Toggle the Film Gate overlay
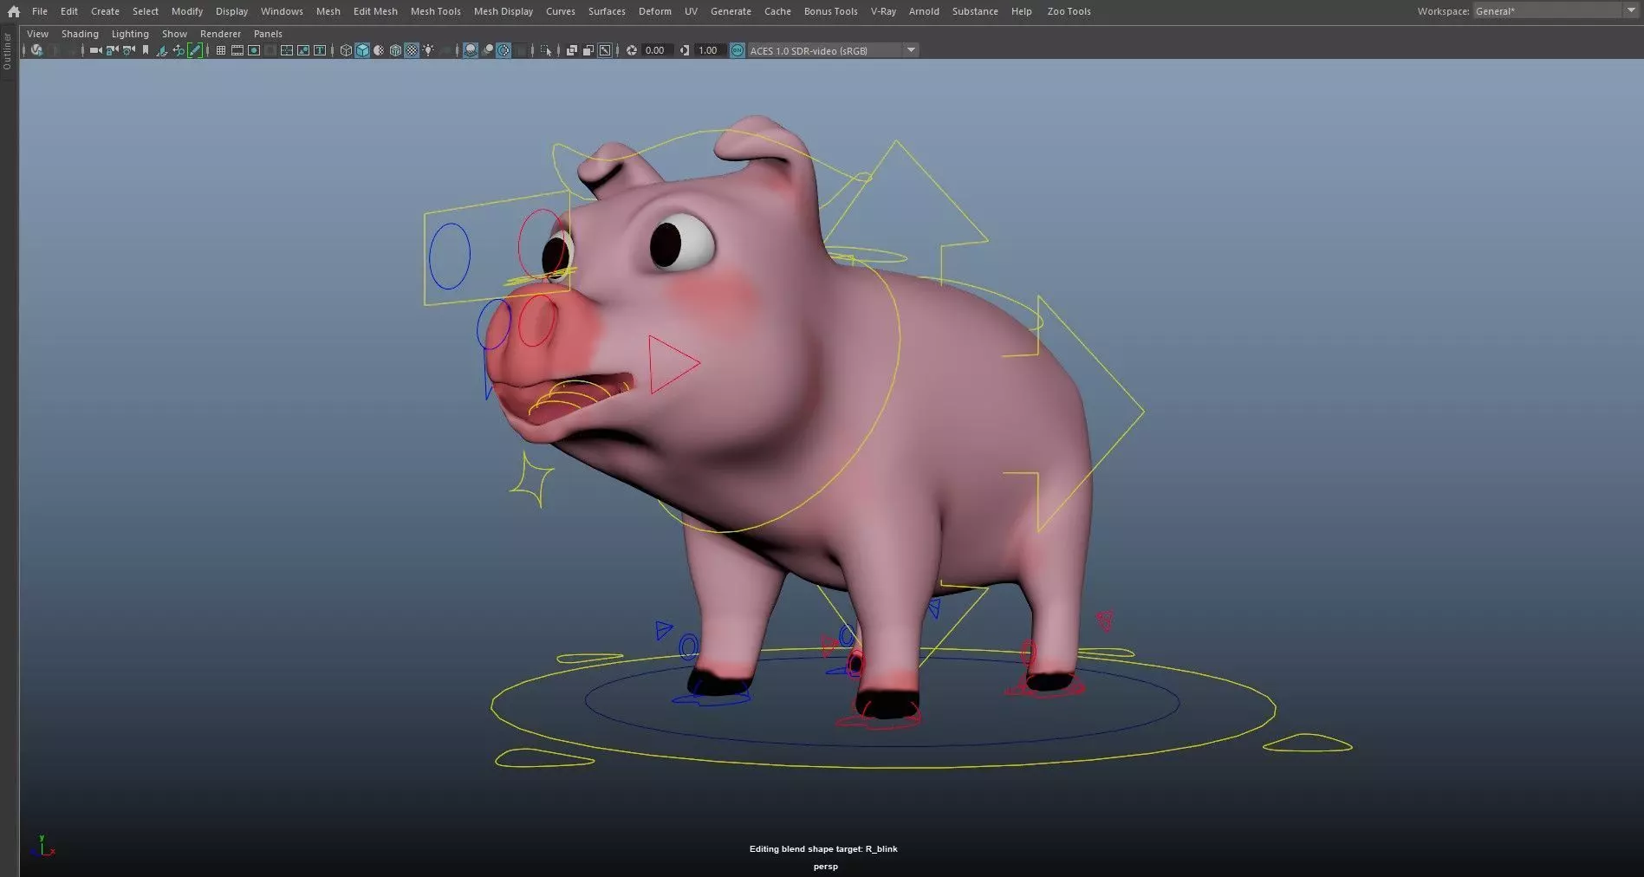Screen dimensions: 1644x877 pos(237,50)
